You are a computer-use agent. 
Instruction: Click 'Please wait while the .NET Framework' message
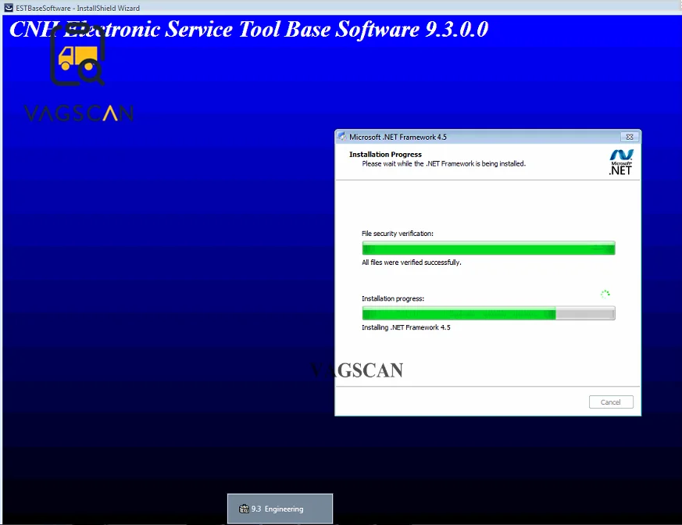[444, 164]
